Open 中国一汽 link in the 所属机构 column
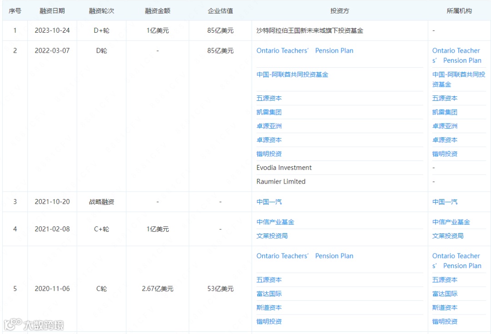491x334 pixels. pos(445,202)
